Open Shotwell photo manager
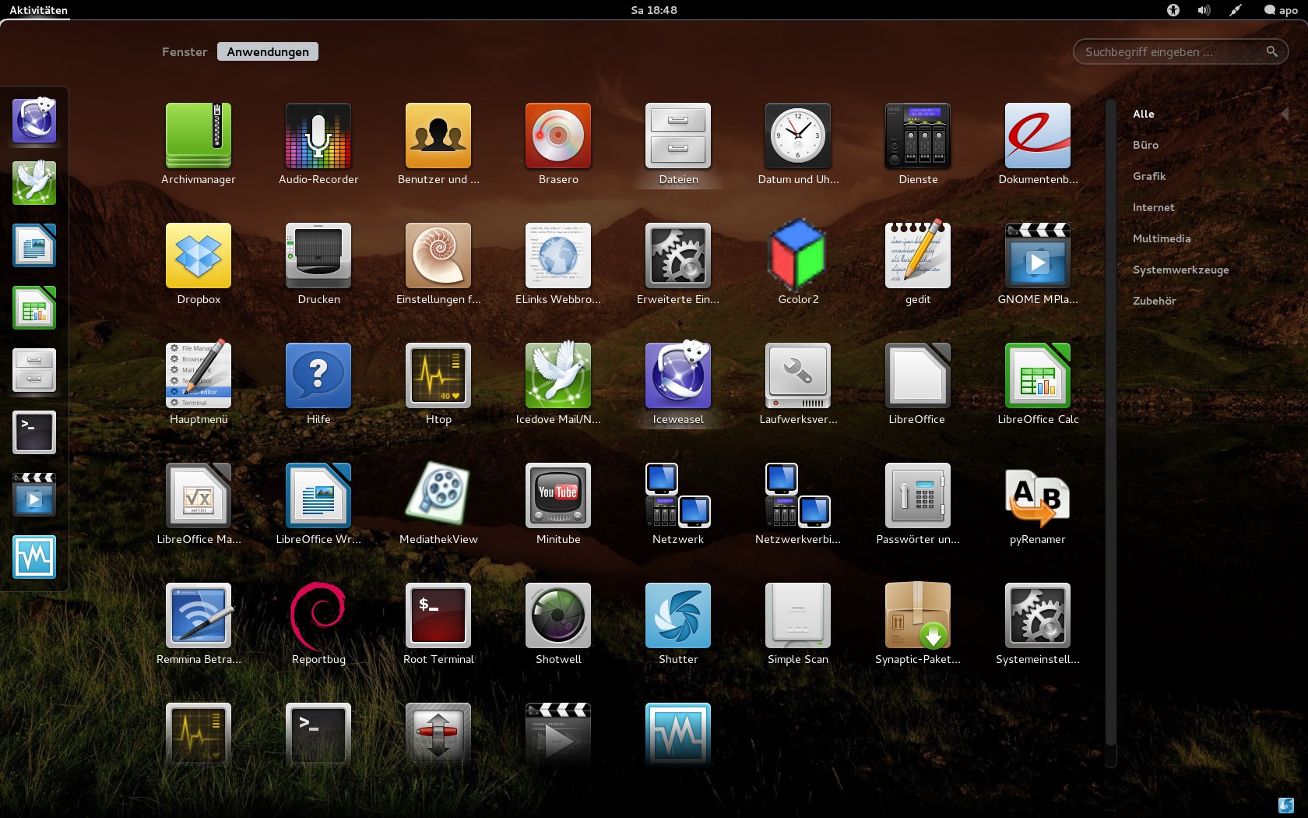The image size is (1308, 818). [558, 616]
